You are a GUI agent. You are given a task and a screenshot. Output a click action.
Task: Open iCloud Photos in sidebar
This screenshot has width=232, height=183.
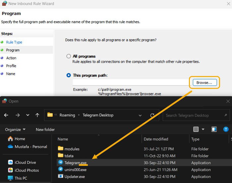tap(24, 170)
